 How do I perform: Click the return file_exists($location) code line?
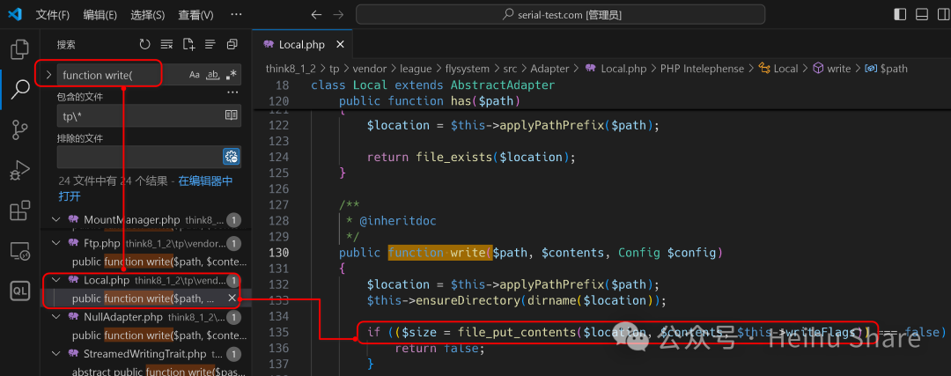point(470,157)
